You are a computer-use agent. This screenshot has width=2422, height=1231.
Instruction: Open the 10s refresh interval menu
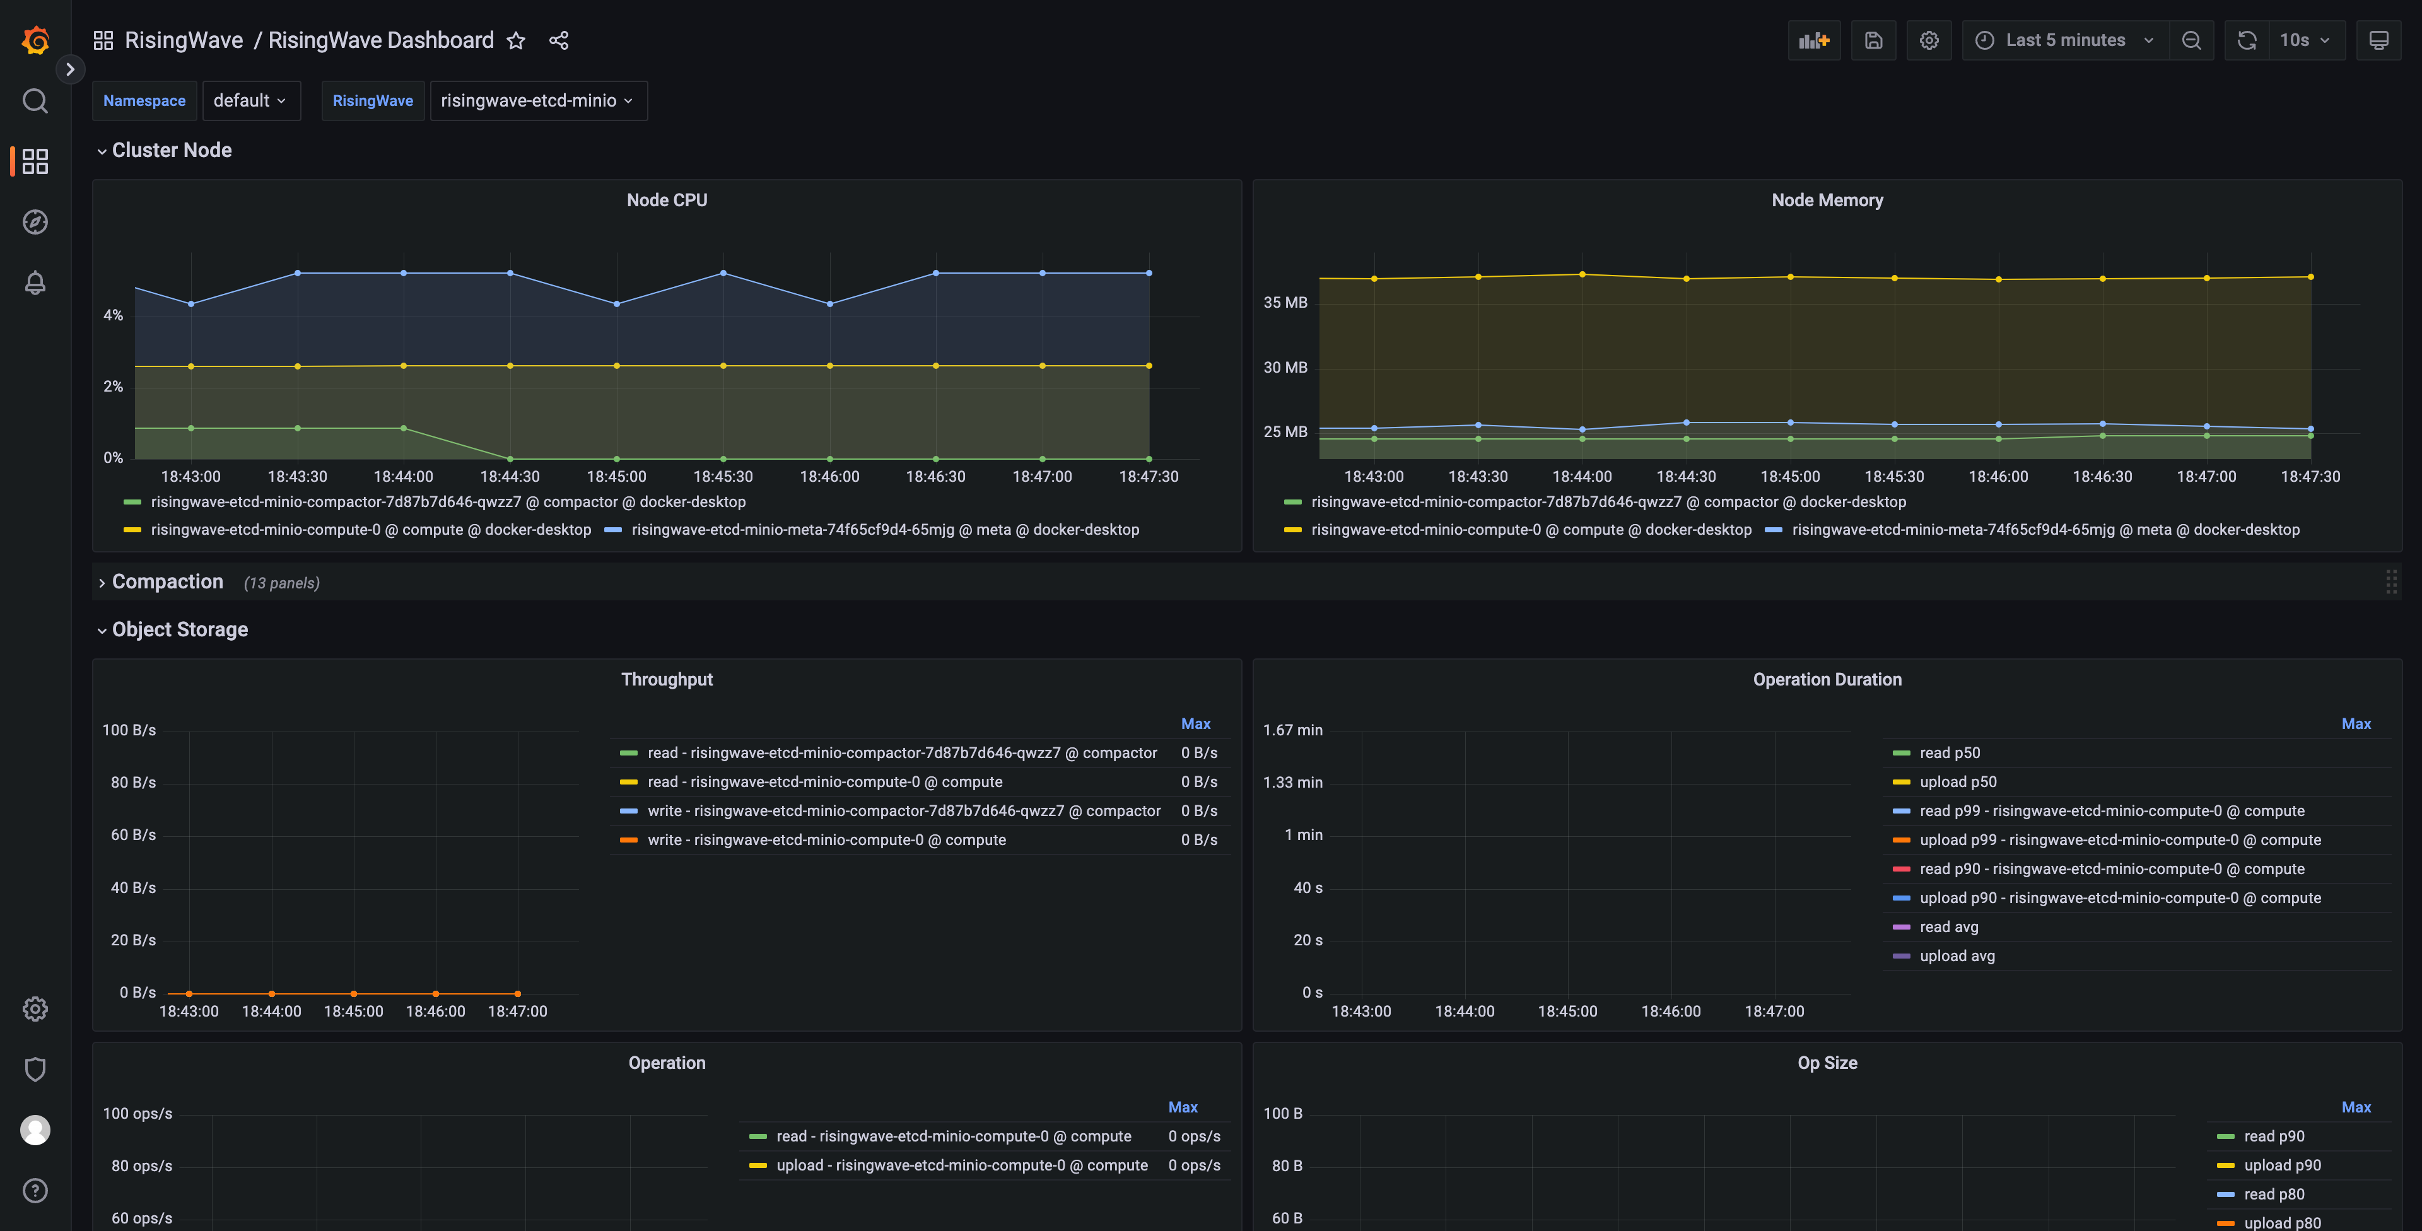[x=2305, y=40]
